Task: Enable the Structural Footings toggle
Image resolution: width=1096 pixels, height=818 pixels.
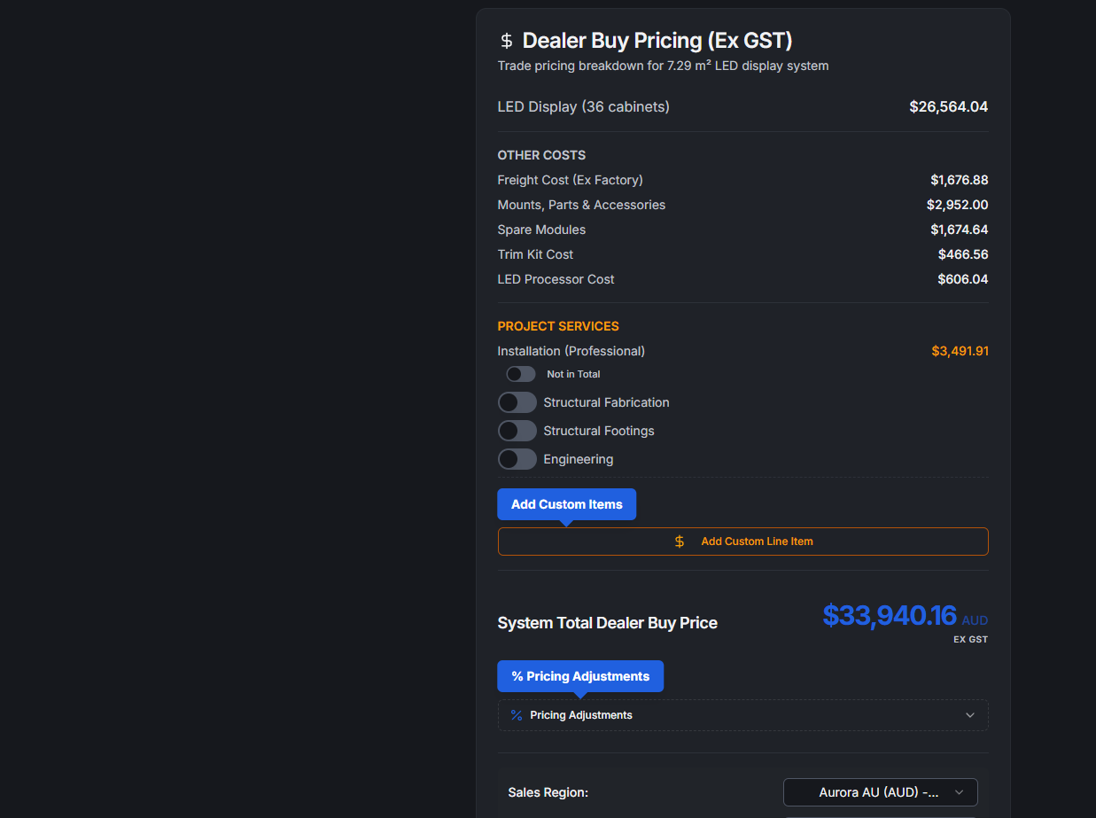Action: pyautogui.click(x=517, y=430)
